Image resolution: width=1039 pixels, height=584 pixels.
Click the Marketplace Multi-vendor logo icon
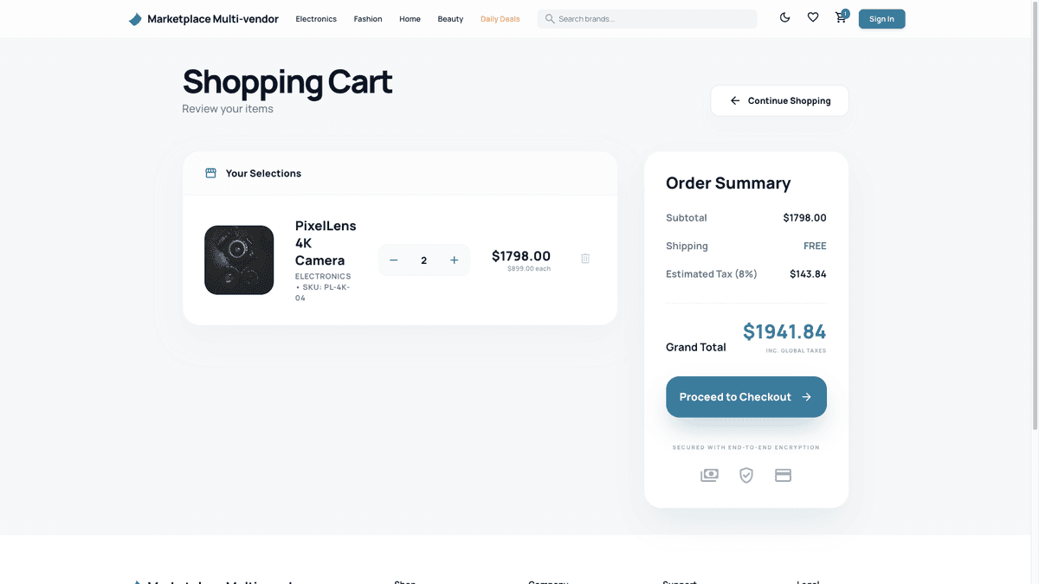tap(135, 18)
